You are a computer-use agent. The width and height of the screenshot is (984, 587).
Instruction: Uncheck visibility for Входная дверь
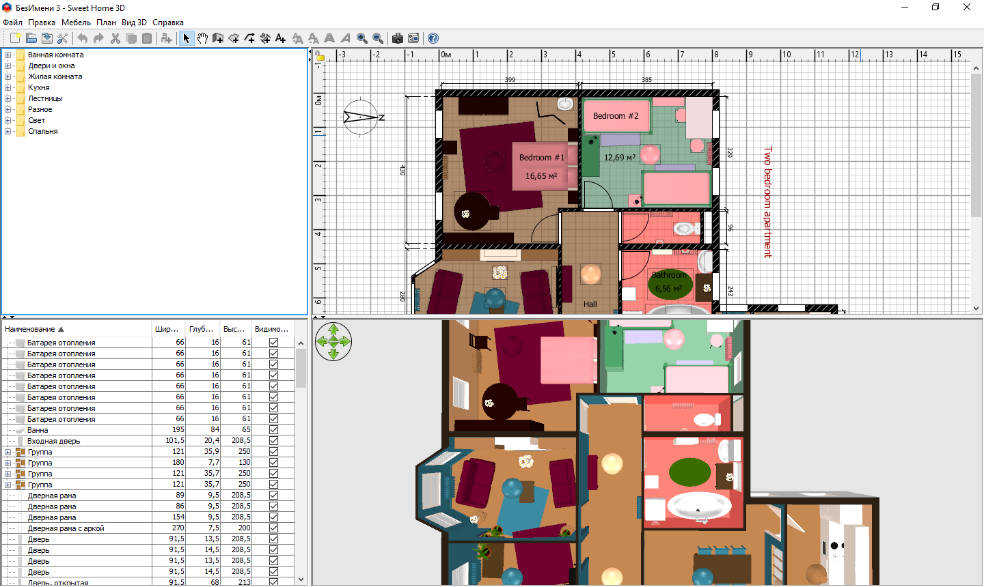(273, 441)
